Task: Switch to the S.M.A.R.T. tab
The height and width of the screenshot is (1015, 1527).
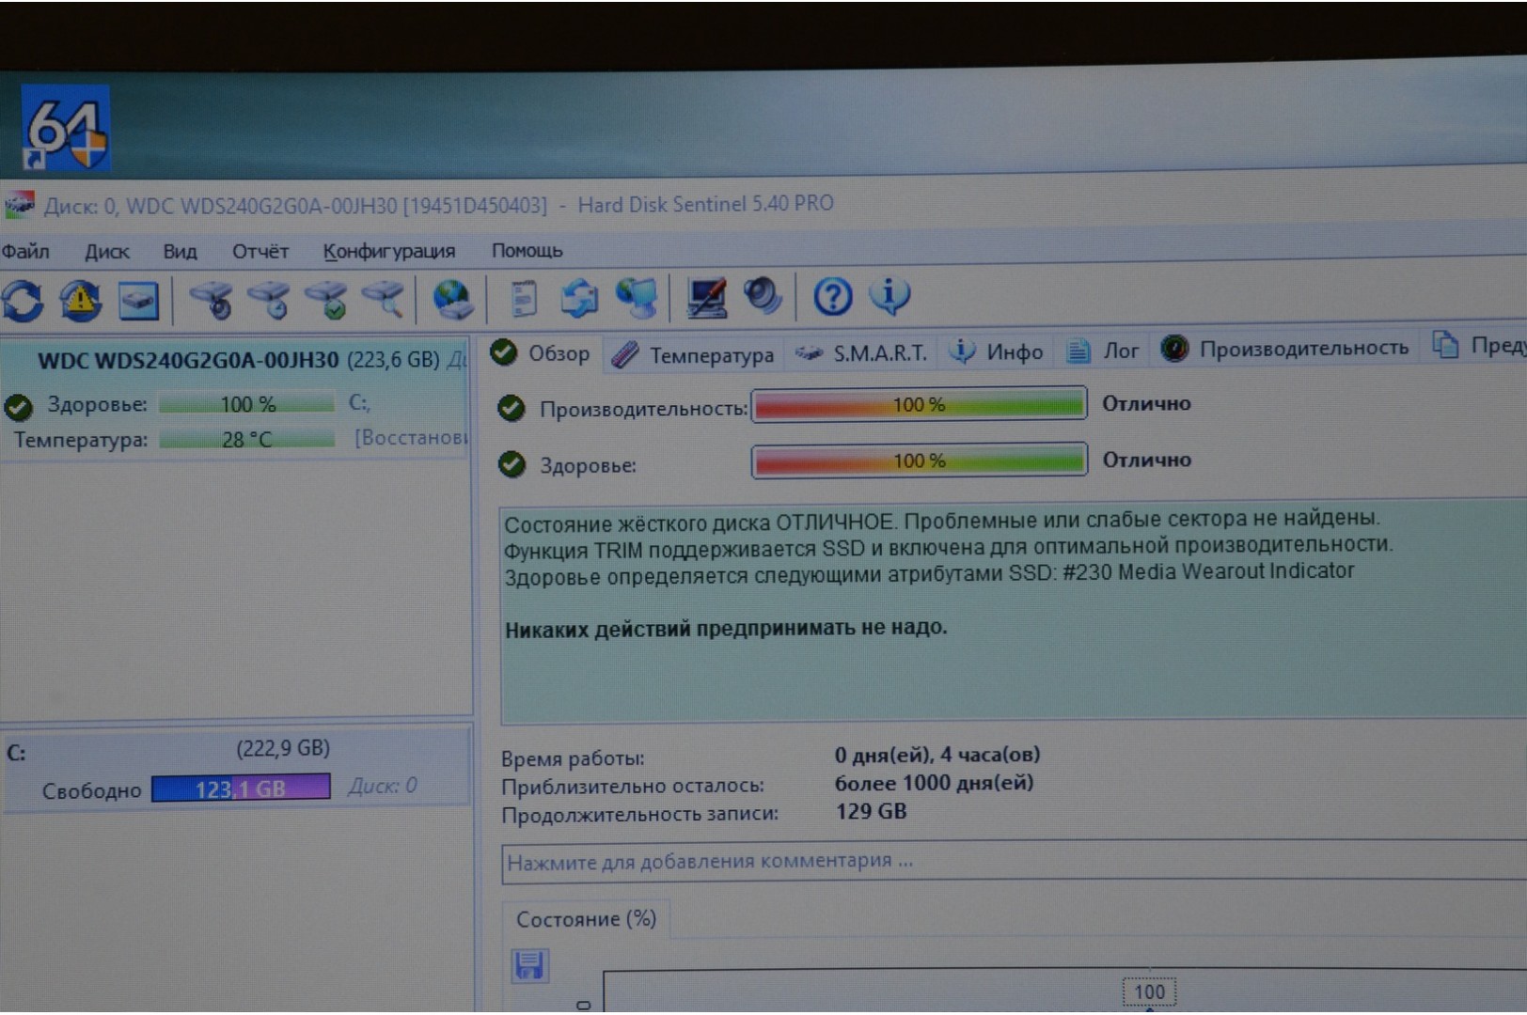Action: point(862,353)
